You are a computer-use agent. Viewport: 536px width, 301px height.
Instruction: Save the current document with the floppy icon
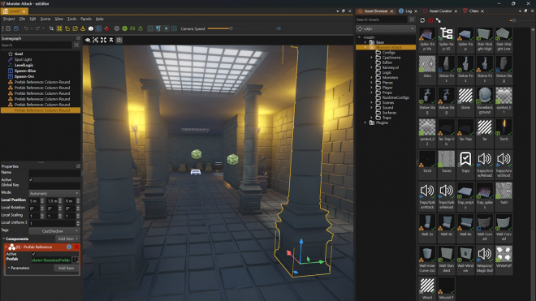[8, 28]
